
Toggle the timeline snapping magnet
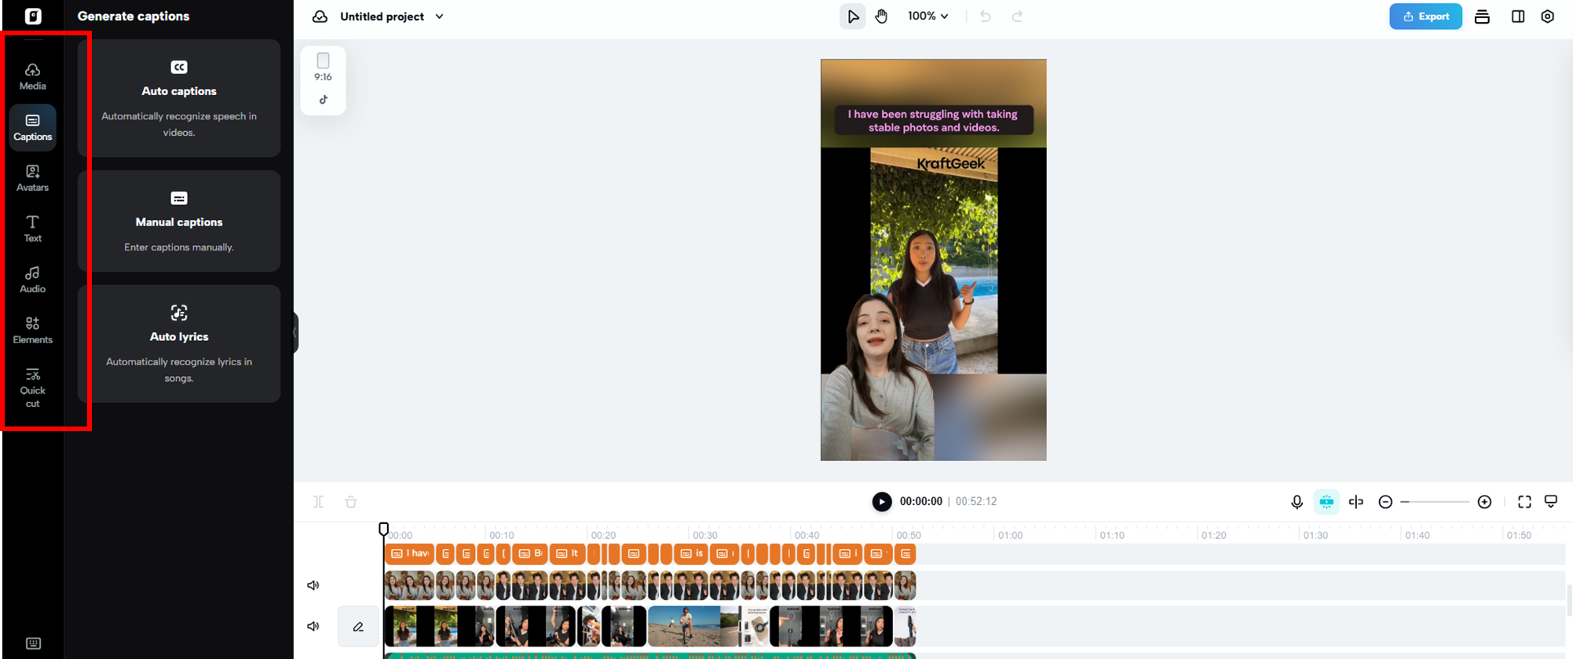tap(1326, 502)
